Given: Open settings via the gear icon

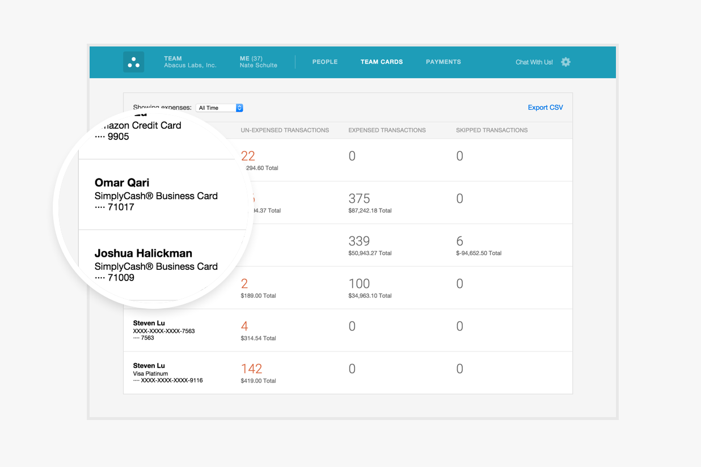Looking at the screenshot, I should click(565, 62).
